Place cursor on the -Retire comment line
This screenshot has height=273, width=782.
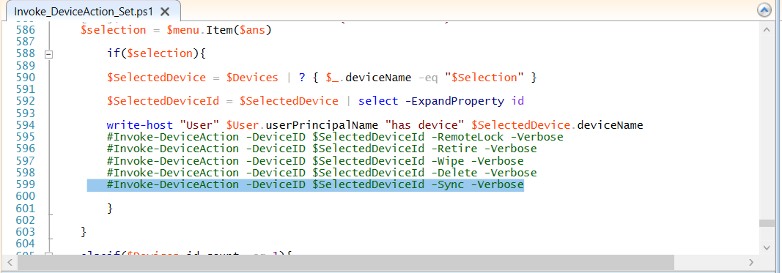322,149
